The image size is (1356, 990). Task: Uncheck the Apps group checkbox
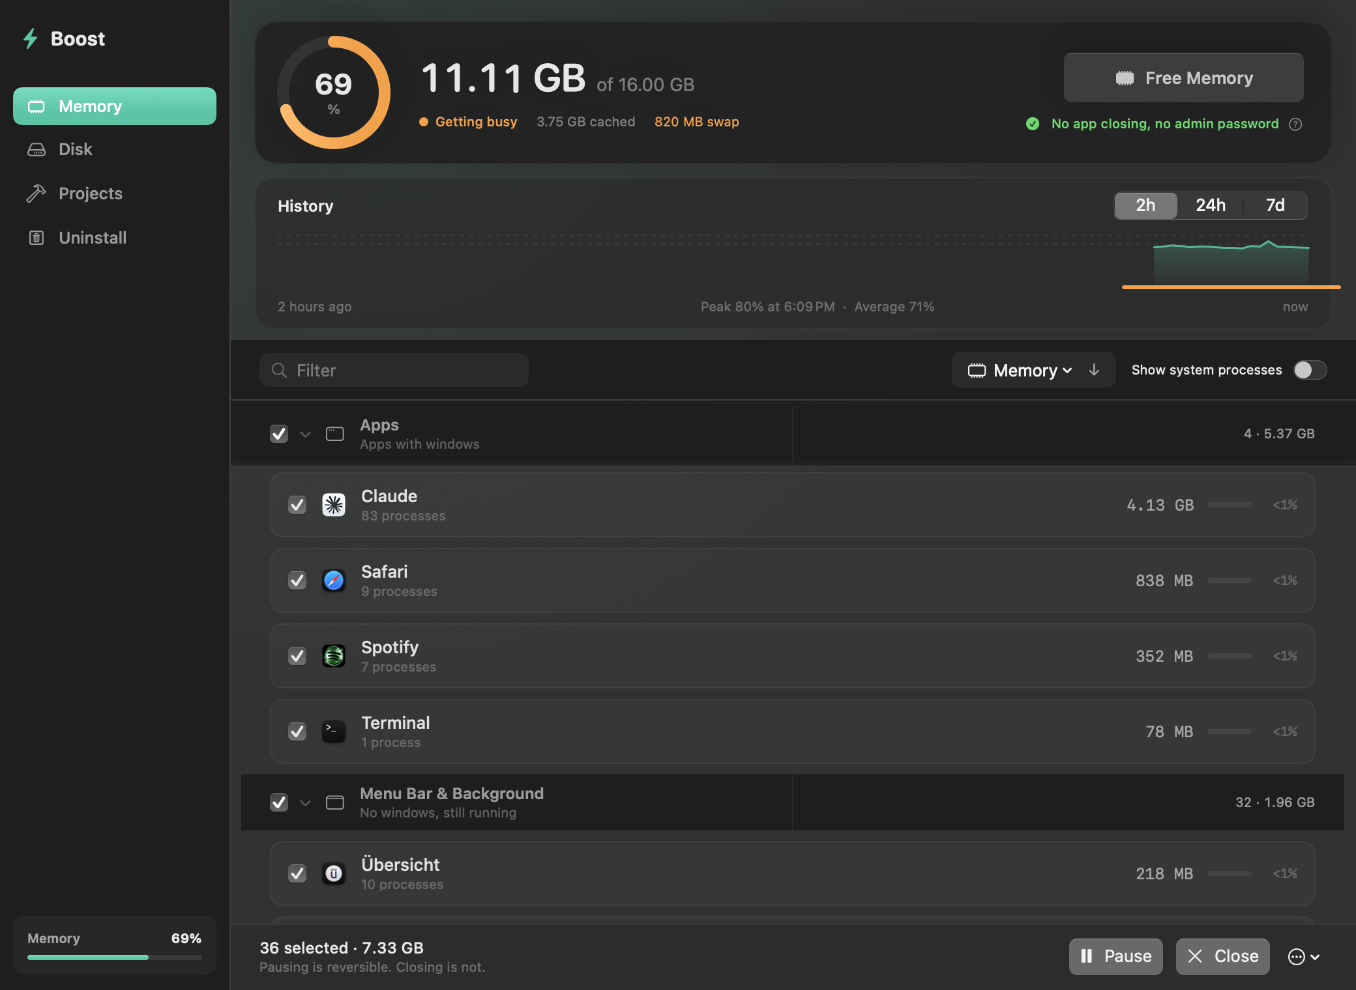tap(279, 434)
